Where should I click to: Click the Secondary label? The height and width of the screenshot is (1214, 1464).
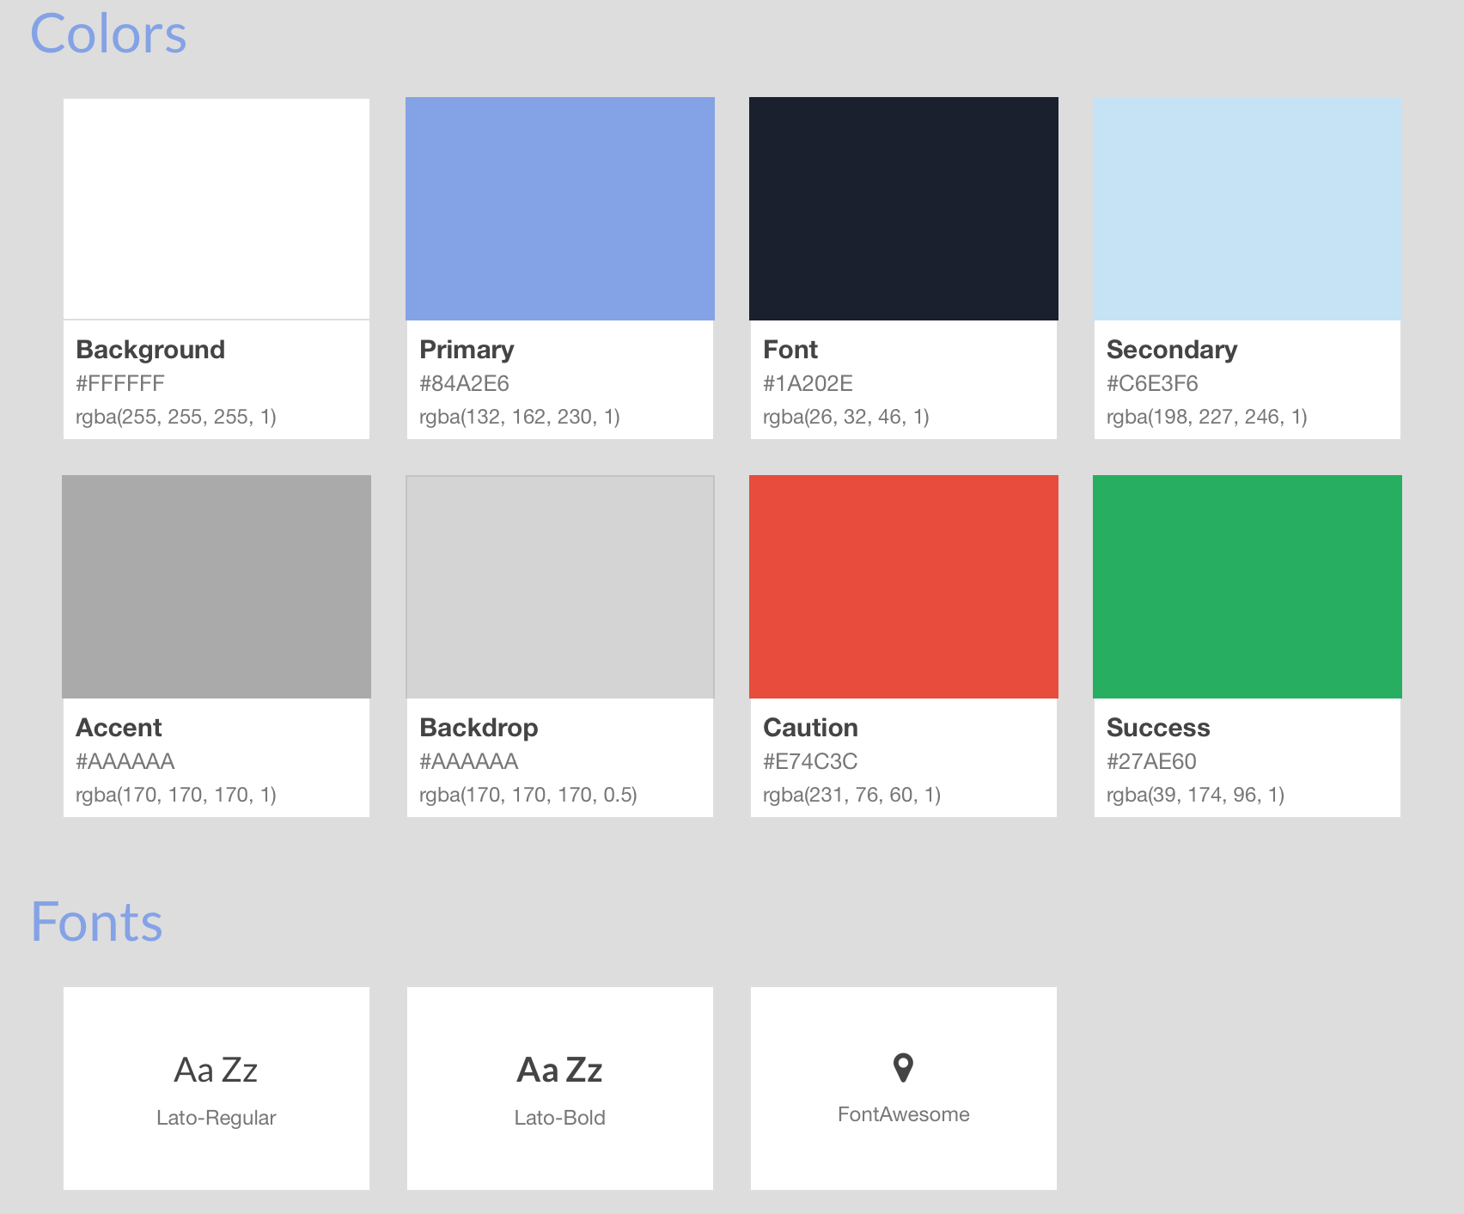[1172, 350]
